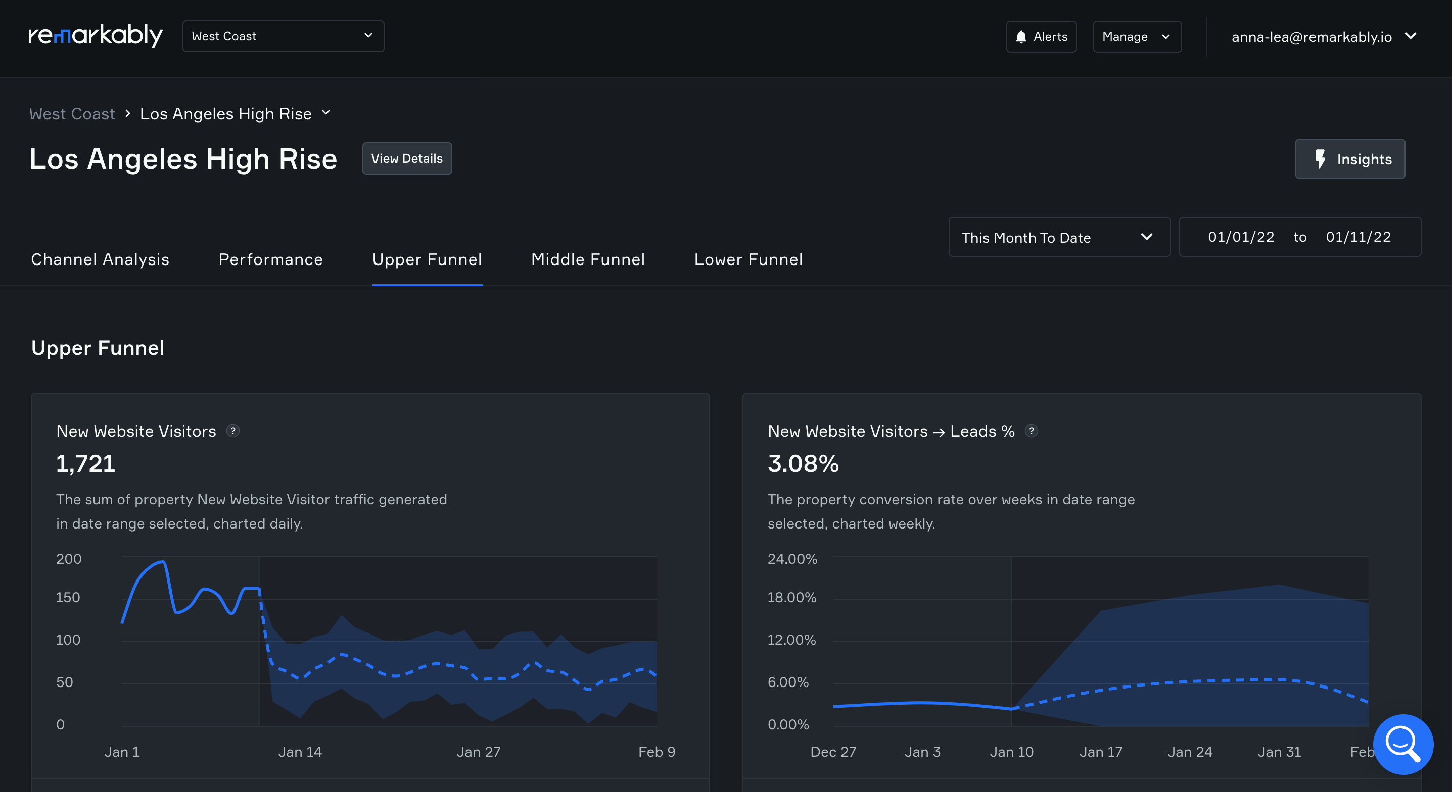Open the blue chat search bubble
The image size is (1452, 792).
point(1403,744)
